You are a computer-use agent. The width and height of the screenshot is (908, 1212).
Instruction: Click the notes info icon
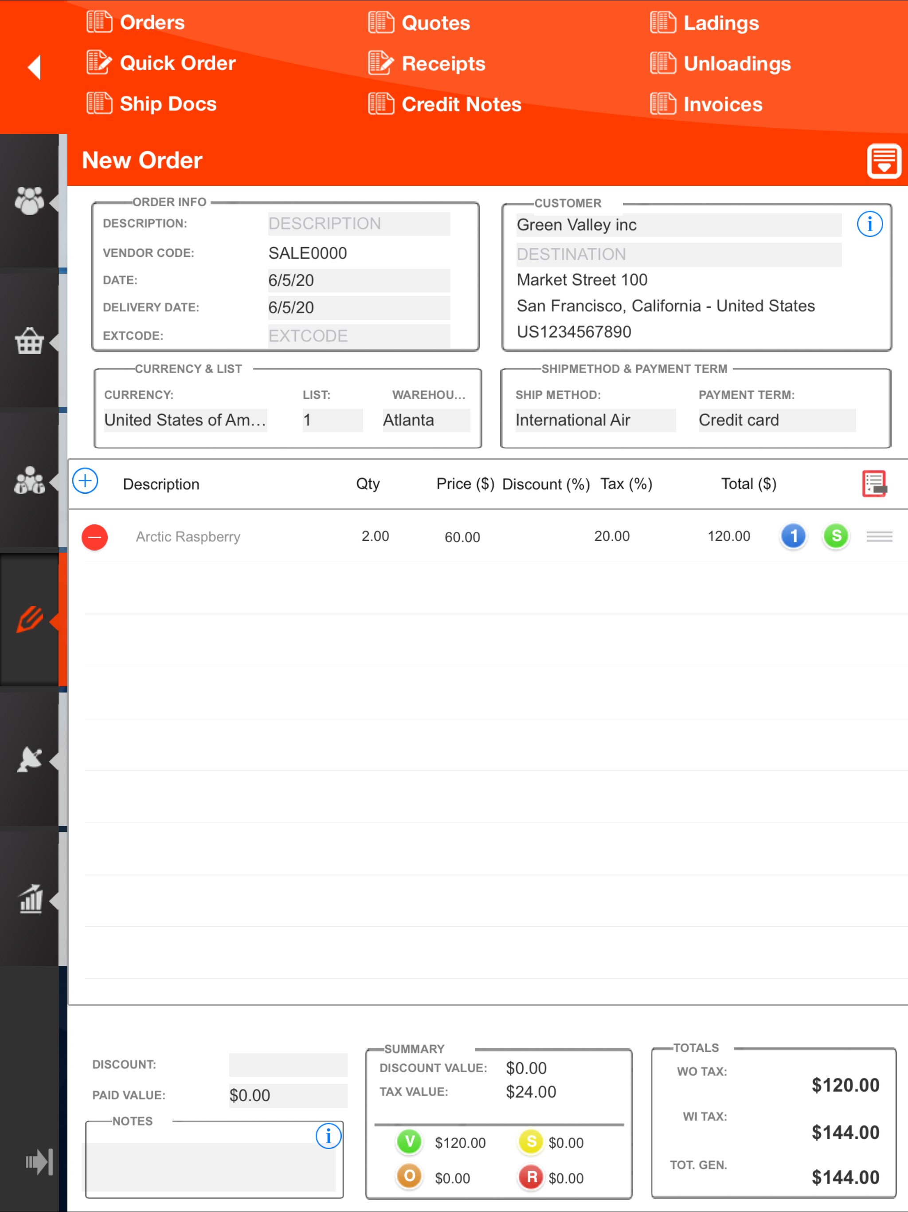click(328, 1136)
